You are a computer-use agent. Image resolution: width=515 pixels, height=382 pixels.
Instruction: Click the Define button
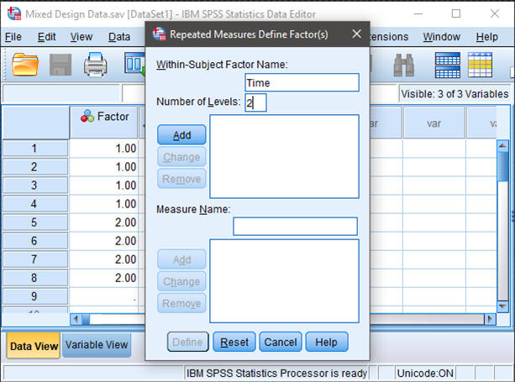[187, 342]
